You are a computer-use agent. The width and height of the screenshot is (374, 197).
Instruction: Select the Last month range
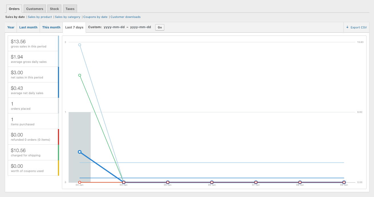(28, 27)
